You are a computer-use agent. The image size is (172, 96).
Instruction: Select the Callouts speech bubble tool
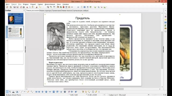pos(57,92)
